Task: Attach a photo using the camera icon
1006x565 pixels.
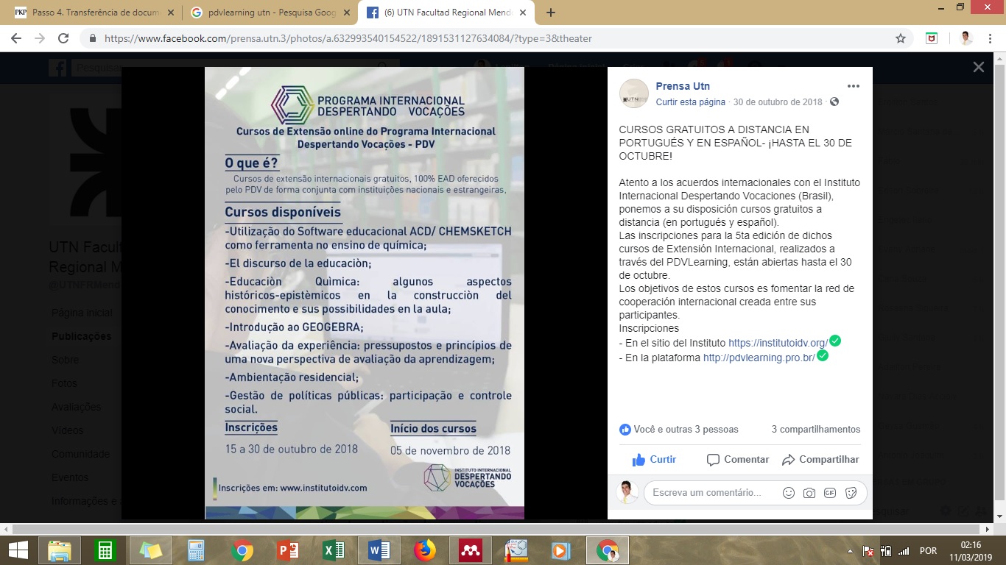Action: 809,493
